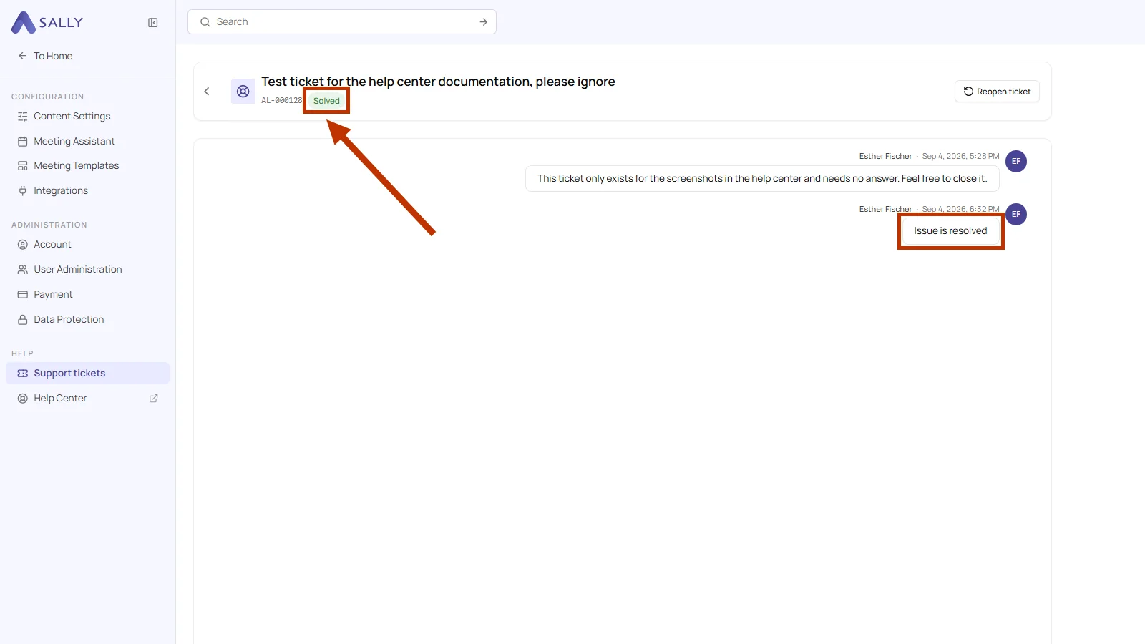The width and height of the screenshot is (1145, 644).
Task: Go back with ticket chevron arrow
Action: coord(207,92)
